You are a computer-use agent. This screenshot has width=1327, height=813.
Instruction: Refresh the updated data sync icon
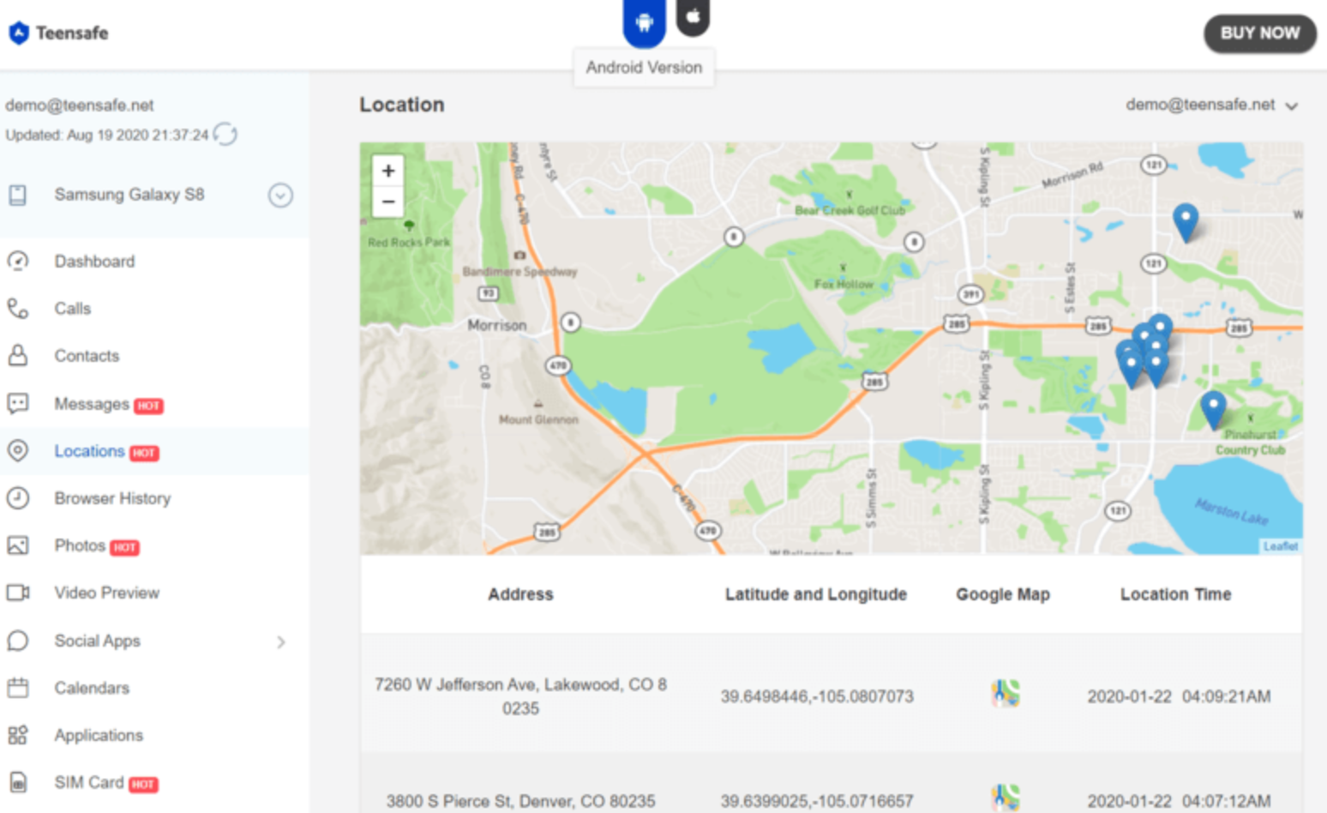tap(225, 135)
